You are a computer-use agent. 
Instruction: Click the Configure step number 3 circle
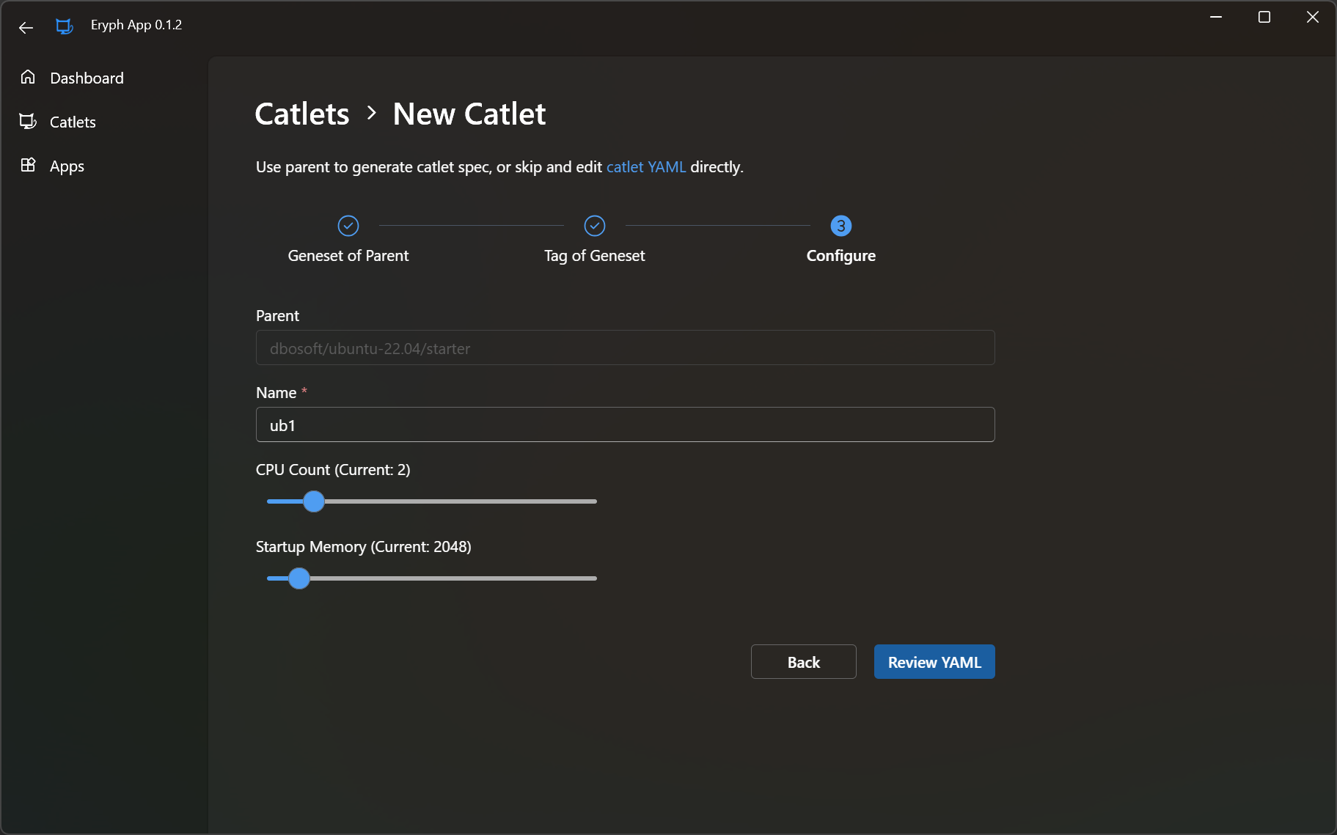841,226
